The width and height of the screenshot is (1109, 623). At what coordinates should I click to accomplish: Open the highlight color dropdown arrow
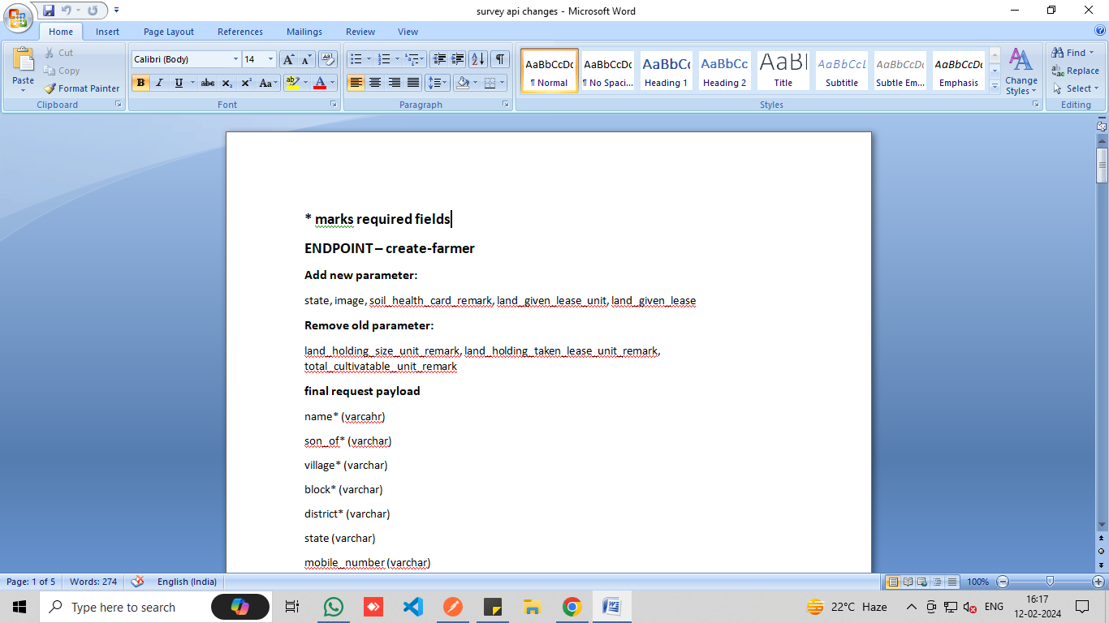[x=305, y=83]
